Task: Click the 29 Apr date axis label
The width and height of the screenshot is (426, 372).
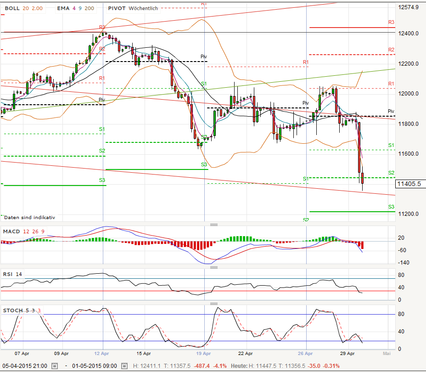Action: tap(347, 354)
